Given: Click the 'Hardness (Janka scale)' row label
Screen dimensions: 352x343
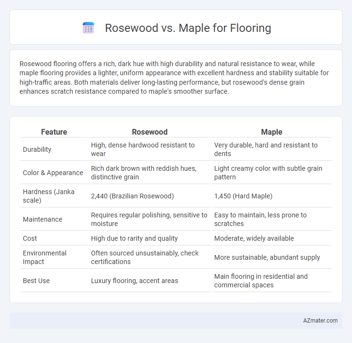Looking at the screenshot, I should (49, 196).
